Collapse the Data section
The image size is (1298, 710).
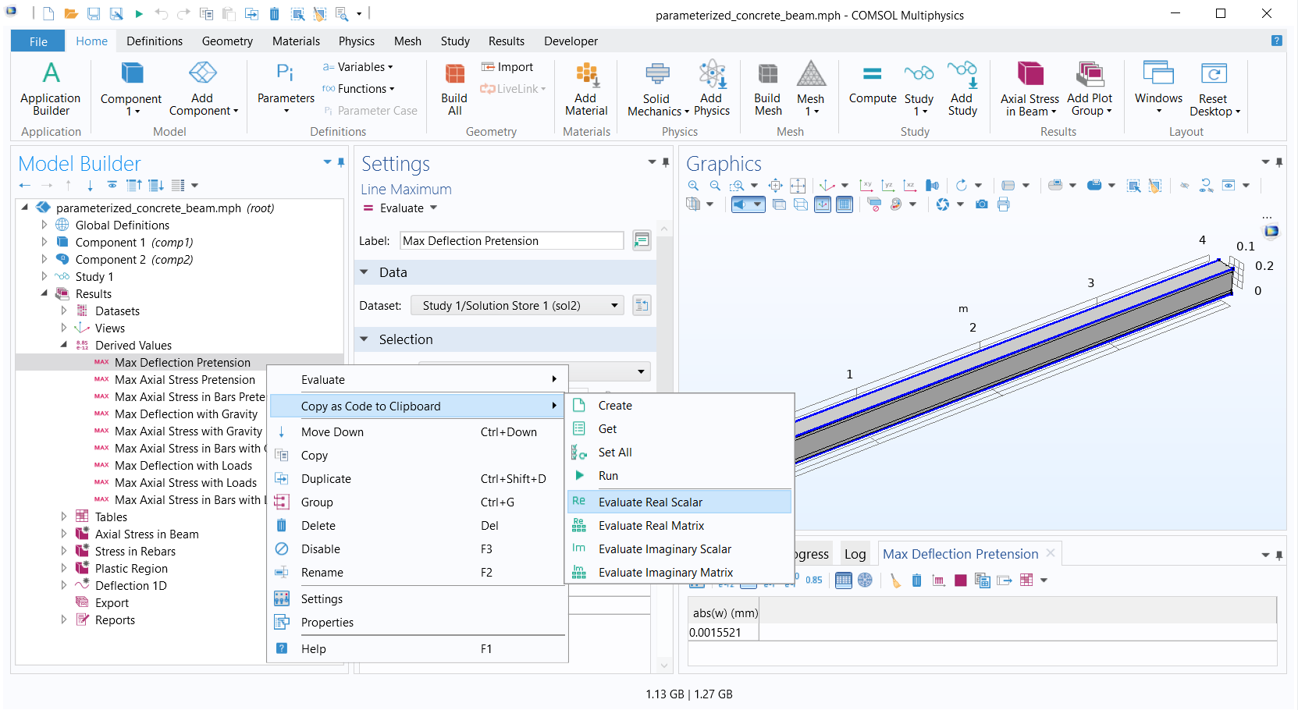[364, 272]
